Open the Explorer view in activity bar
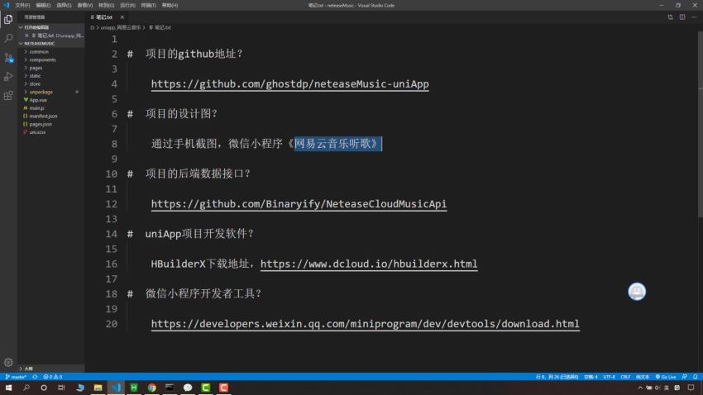This screenshot has width=703, height=395. (x=8, y=19)
